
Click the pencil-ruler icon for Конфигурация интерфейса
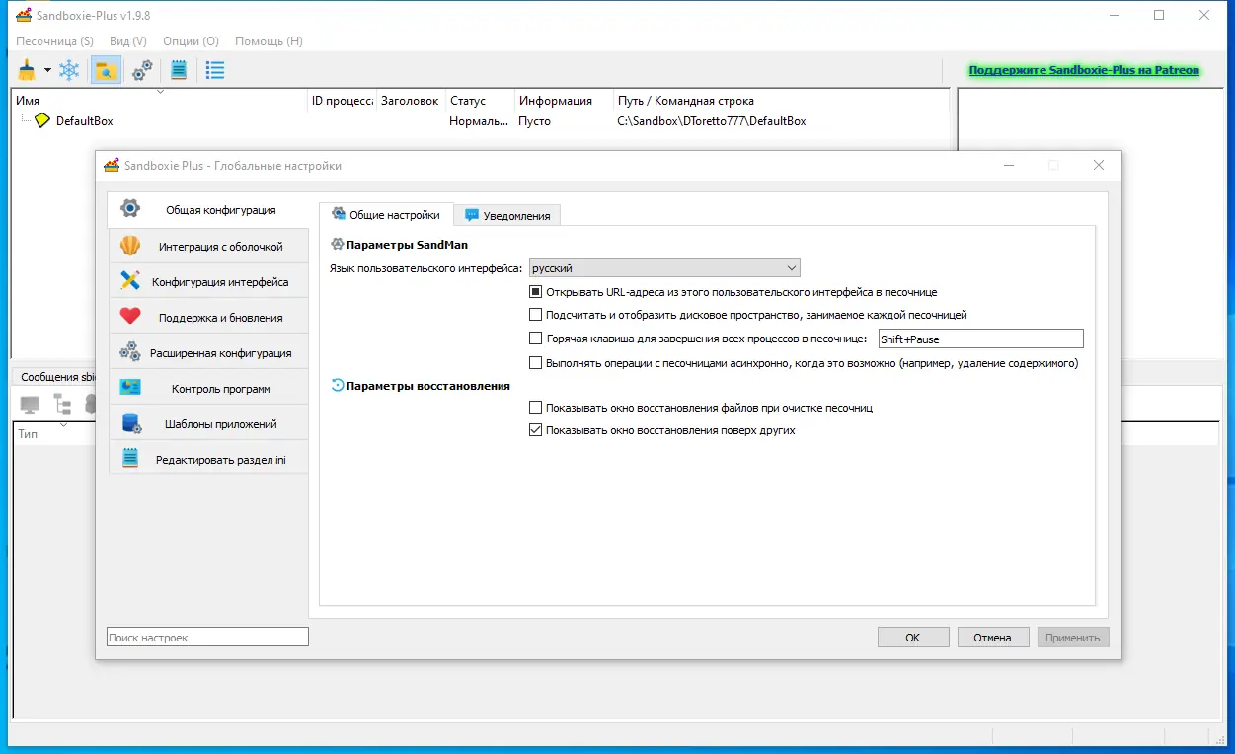tap(130, 281)
